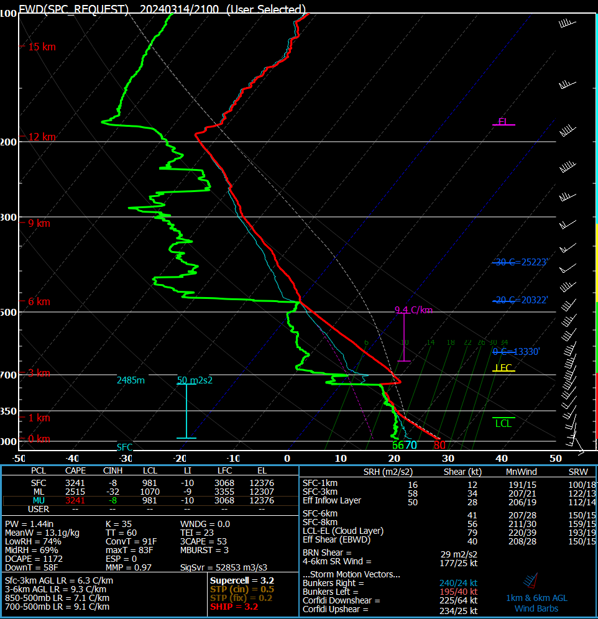The width and height of the screenshot is (598, 619).
Task: Click the yellow LFC level label
Action: [x=504, y=367]
